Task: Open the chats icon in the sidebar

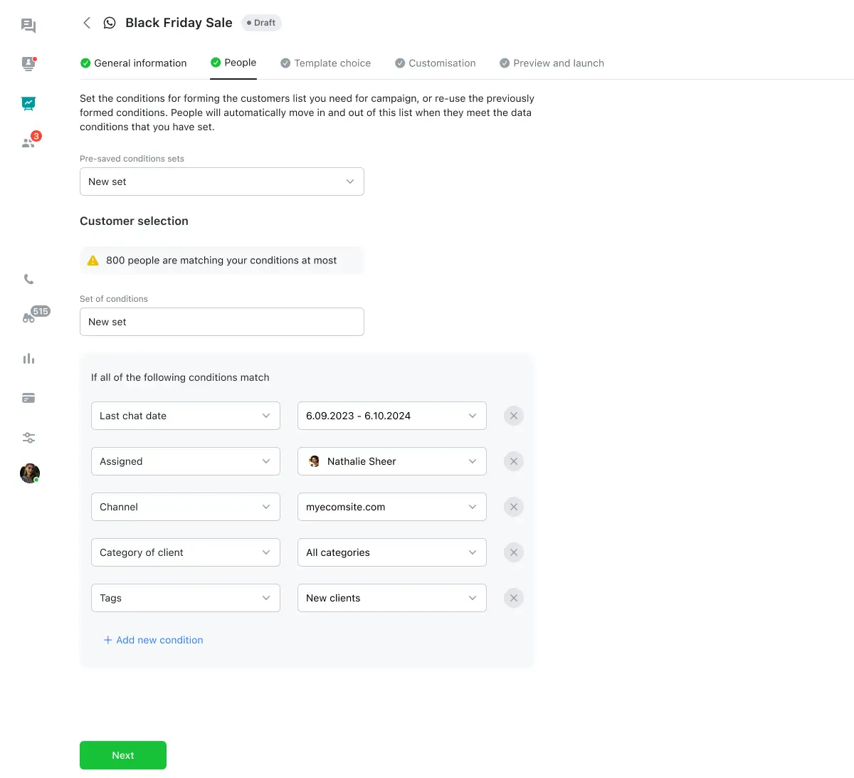Action: 28,26
